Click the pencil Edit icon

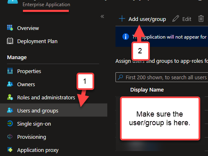[x=176, y=18]
